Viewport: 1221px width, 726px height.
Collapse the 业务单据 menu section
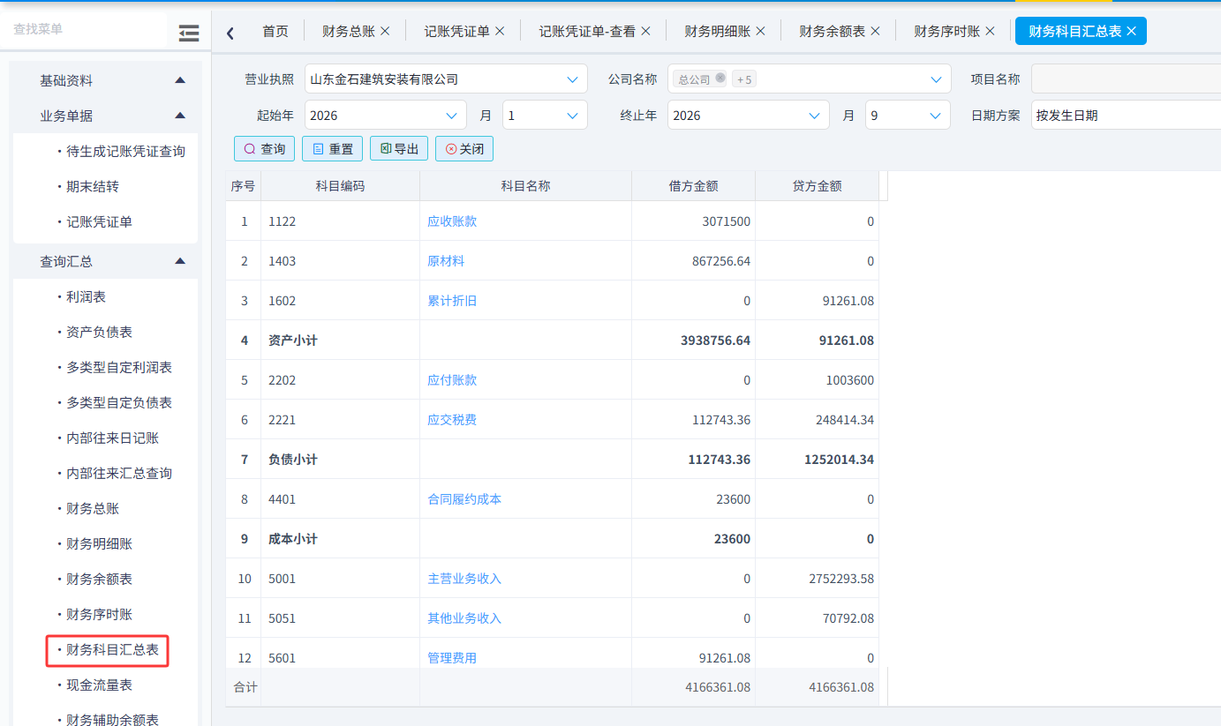(180, 116)
